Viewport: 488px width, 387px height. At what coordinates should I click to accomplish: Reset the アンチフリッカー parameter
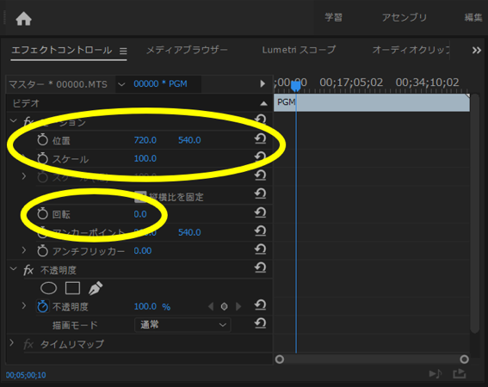[261, 249]
